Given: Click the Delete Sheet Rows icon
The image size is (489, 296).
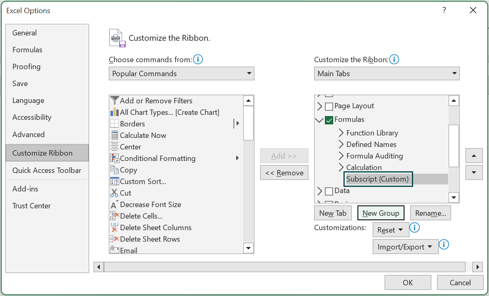Looking at the screenshot, I should 115,239.
